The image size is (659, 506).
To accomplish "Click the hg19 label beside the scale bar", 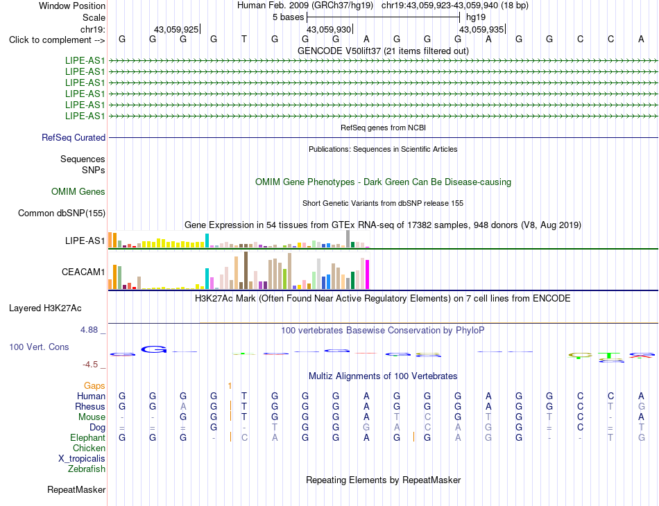I will [476, 17].
